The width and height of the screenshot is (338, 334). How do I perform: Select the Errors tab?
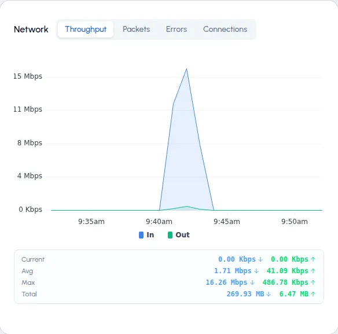(177, 30)
